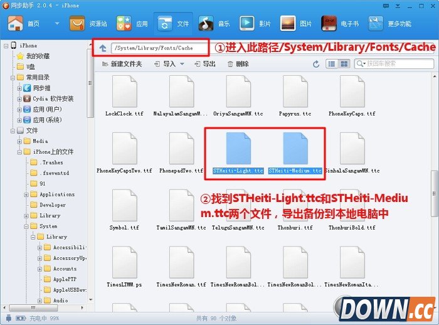Image resolution: width=439 pixels, height=325 pixels.
Task: Collapse the 常用目录 tree node
Action: point(13,78)
